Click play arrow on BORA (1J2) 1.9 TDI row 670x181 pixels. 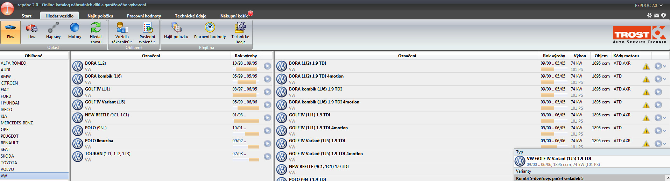coord(658,66)
